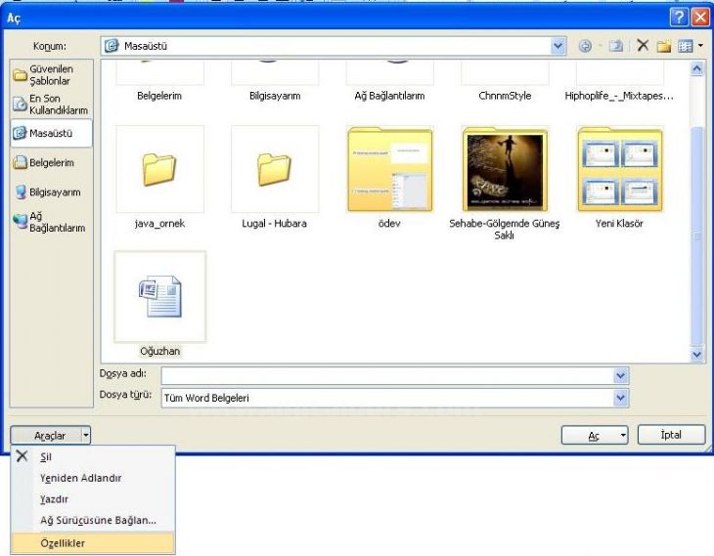Close the Aç dialog window
Screen dimensions: 714x556
tap(700, 18)
